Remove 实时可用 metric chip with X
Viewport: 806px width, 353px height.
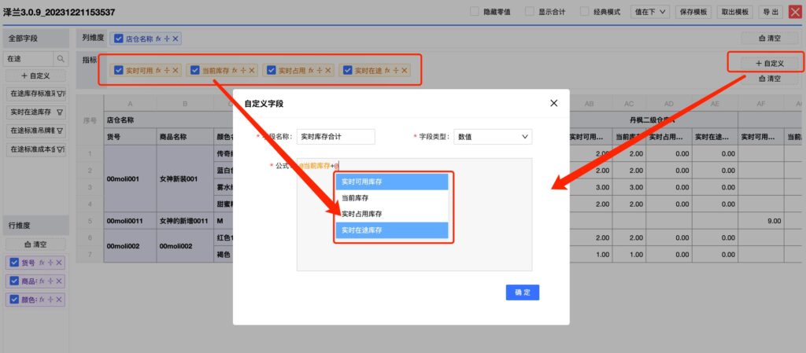(x=176, y=70)
